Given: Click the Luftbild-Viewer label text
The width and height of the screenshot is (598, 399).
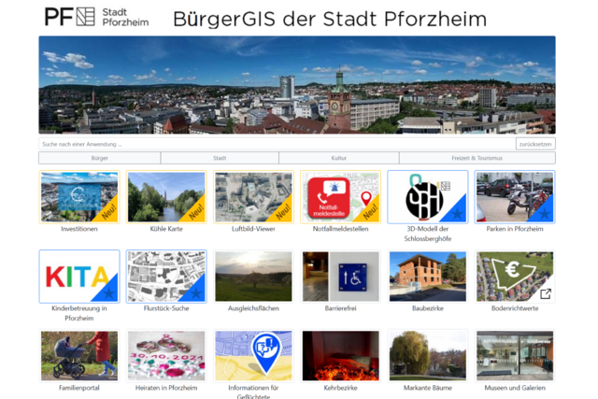Looking at the screenshot, I should pyautogui.click(x=253, y=229).
